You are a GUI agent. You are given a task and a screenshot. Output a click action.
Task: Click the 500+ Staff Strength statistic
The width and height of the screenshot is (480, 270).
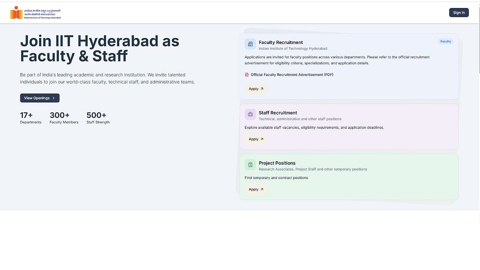pos(98,118)
